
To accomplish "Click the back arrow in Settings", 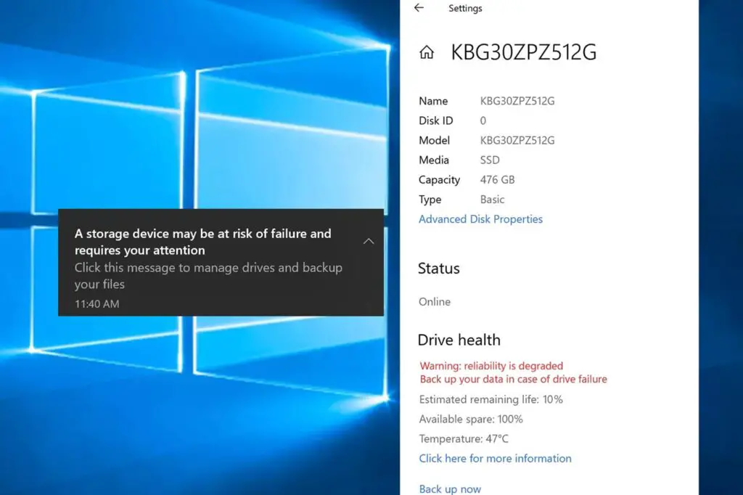I will pos(419,8).
